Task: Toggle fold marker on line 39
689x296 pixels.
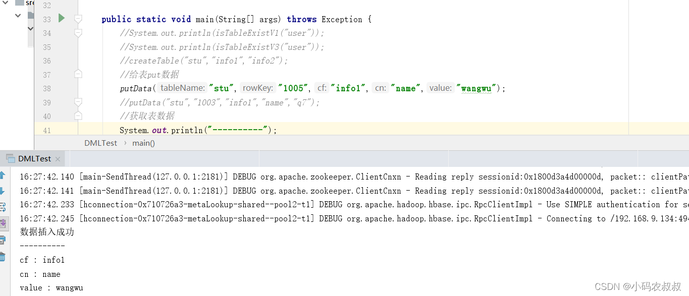Action: (78, 102)
